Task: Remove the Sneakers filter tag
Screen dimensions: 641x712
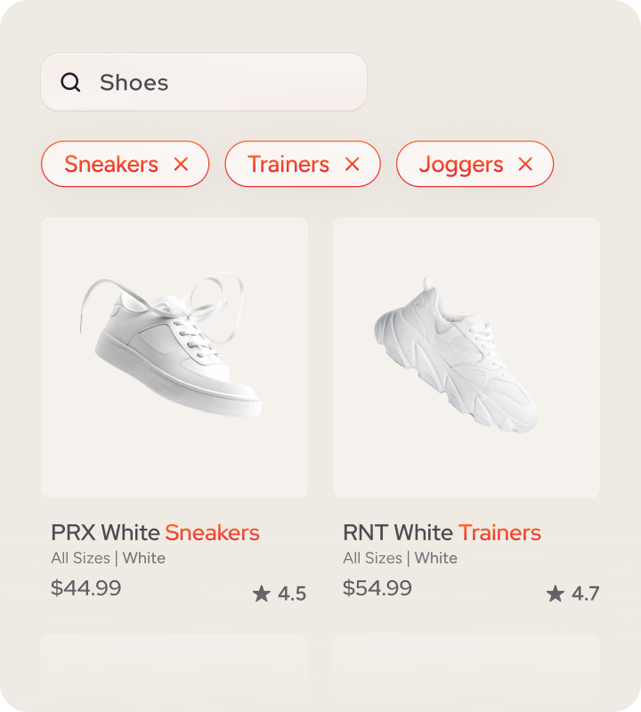Action: pyautogui.click(x=182, y=165)
